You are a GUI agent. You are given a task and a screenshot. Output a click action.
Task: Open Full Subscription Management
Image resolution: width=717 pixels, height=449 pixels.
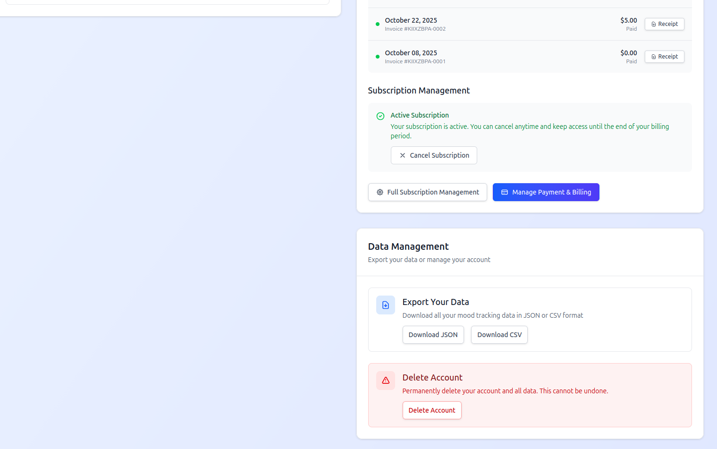[427, 192]
